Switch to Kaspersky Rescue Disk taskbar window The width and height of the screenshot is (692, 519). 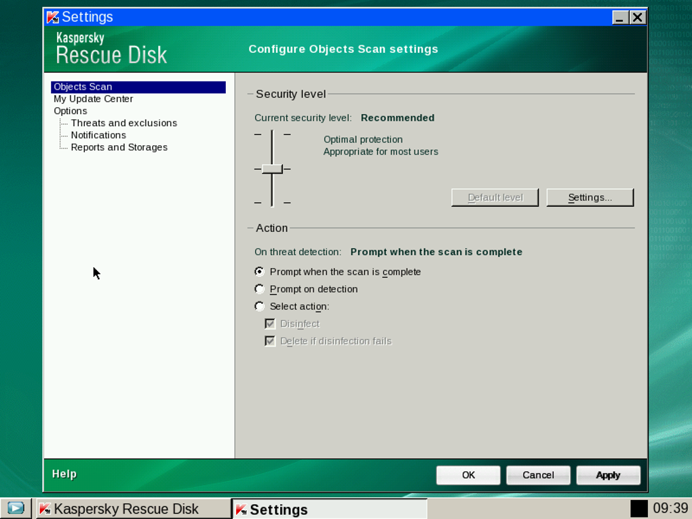(x=132, y=509)
